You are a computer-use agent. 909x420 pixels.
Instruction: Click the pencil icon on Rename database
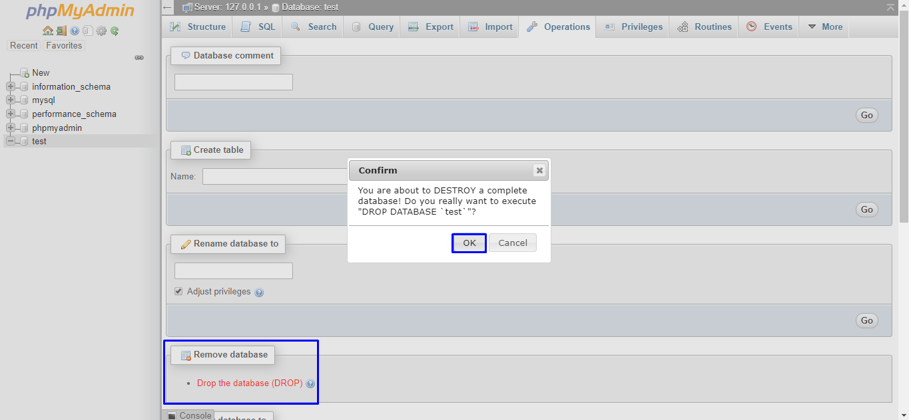186,244
